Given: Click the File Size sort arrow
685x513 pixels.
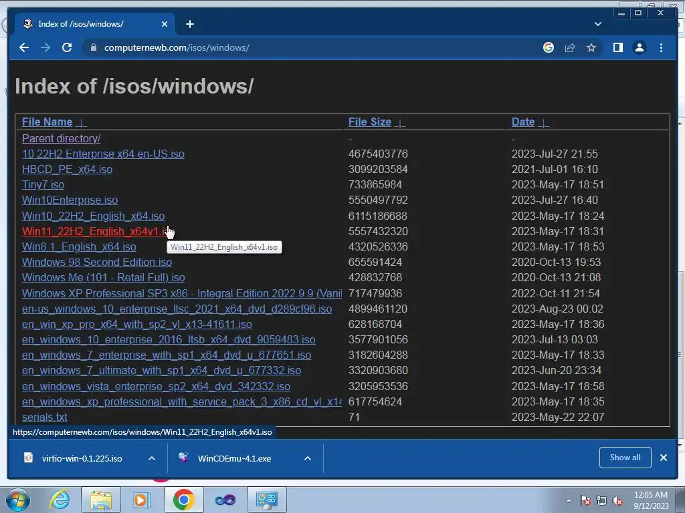Looking at the screenshot, I should click(400, 123).
